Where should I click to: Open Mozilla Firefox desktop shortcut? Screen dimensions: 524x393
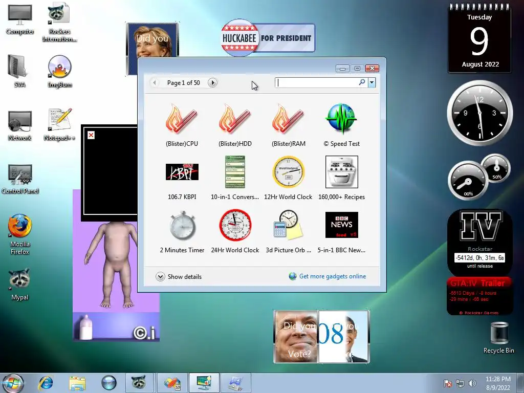pos(20,234)
